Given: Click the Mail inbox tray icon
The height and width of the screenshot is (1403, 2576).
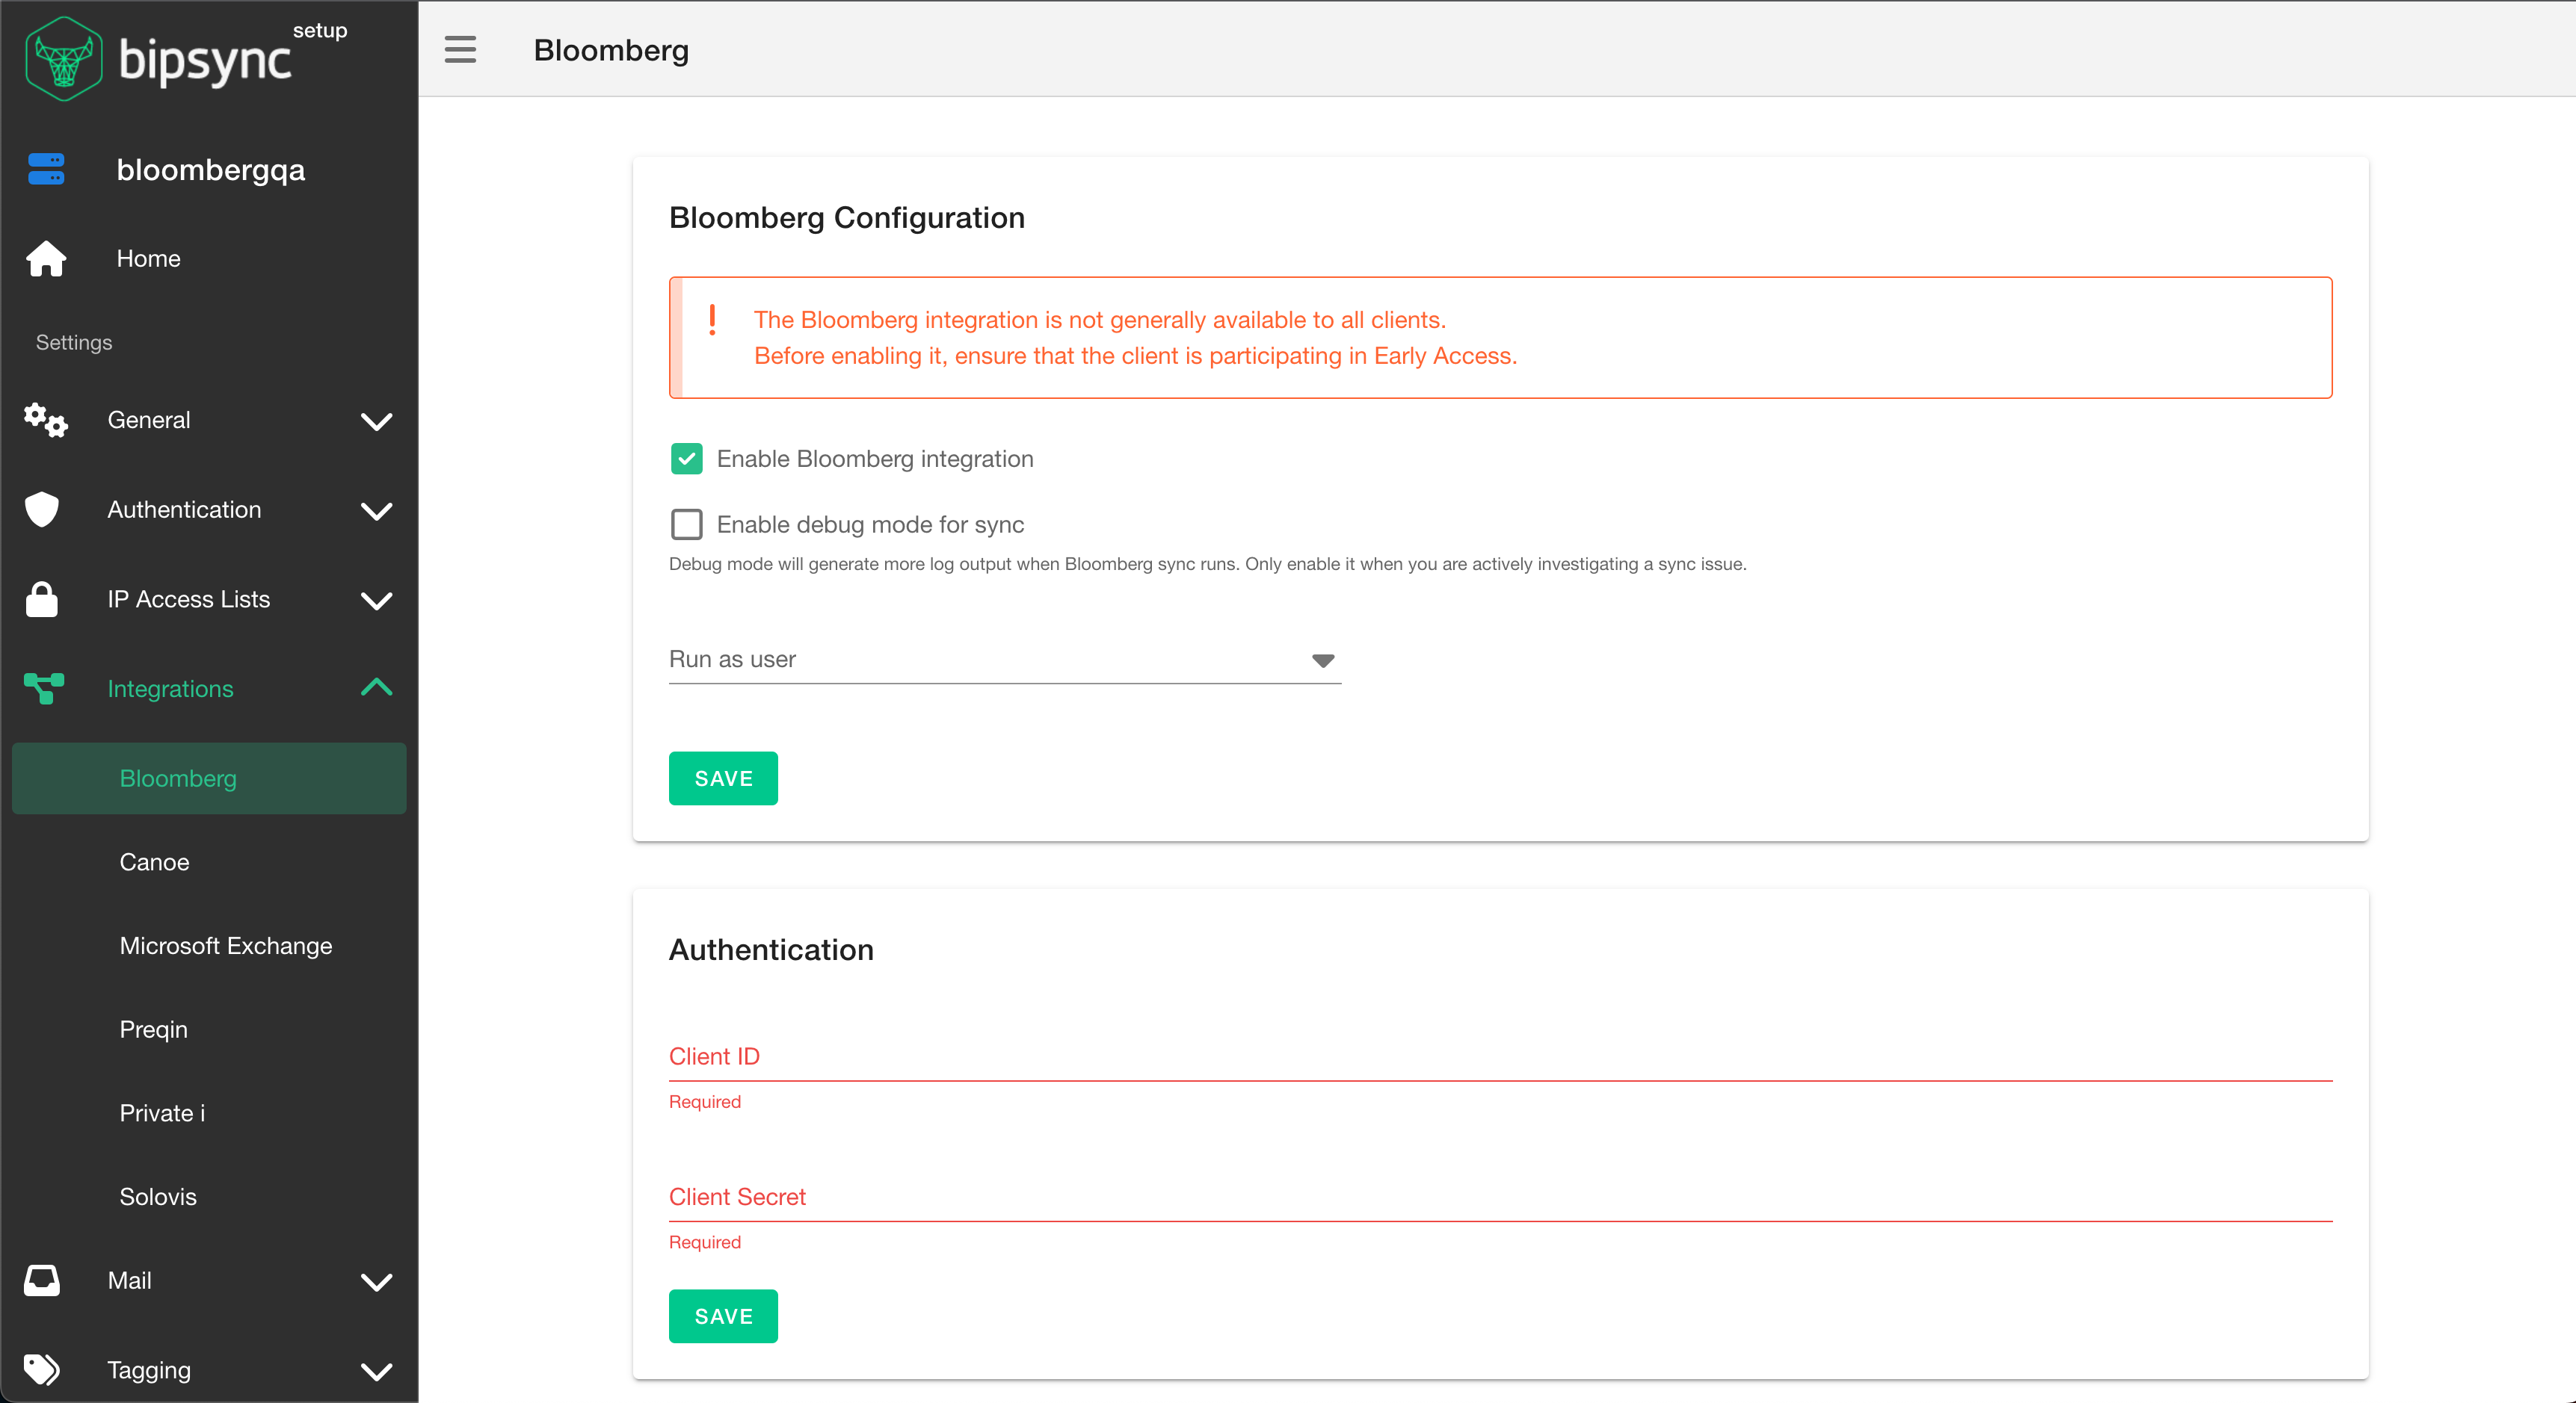Looking at the screenshot, I should [42, 1280].
